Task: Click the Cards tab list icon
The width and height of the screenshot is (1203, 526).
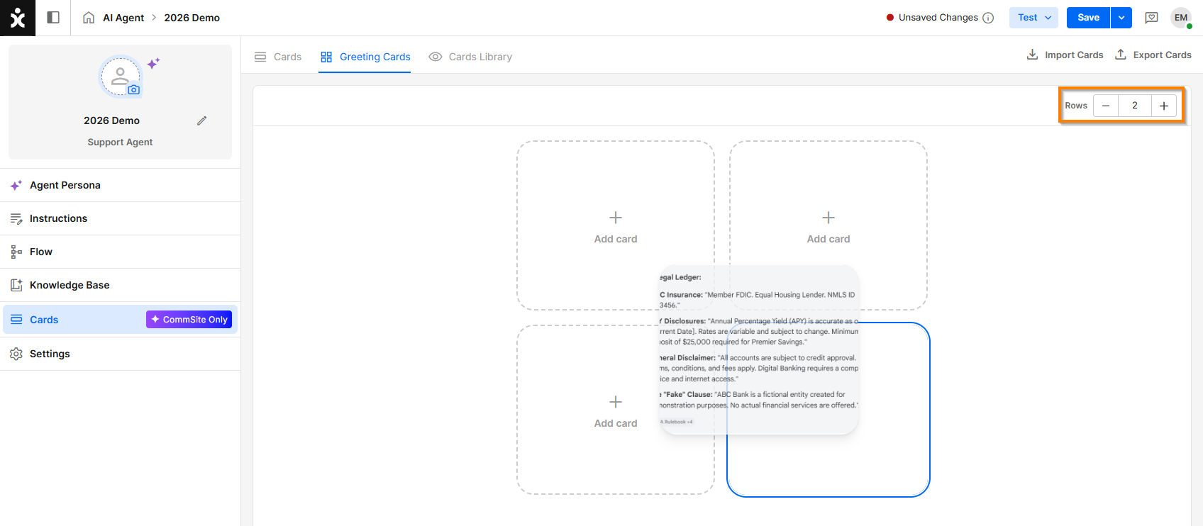Action: [260, 57]
